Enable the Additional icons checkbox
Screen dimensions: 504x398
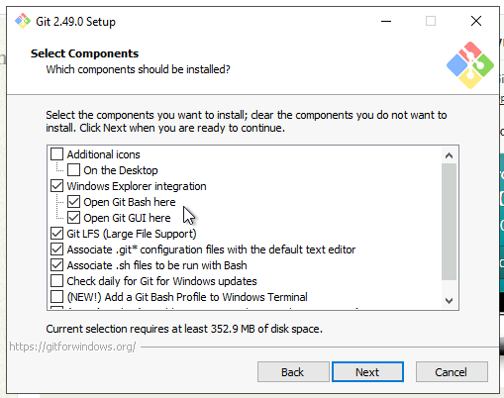[56, 154]
